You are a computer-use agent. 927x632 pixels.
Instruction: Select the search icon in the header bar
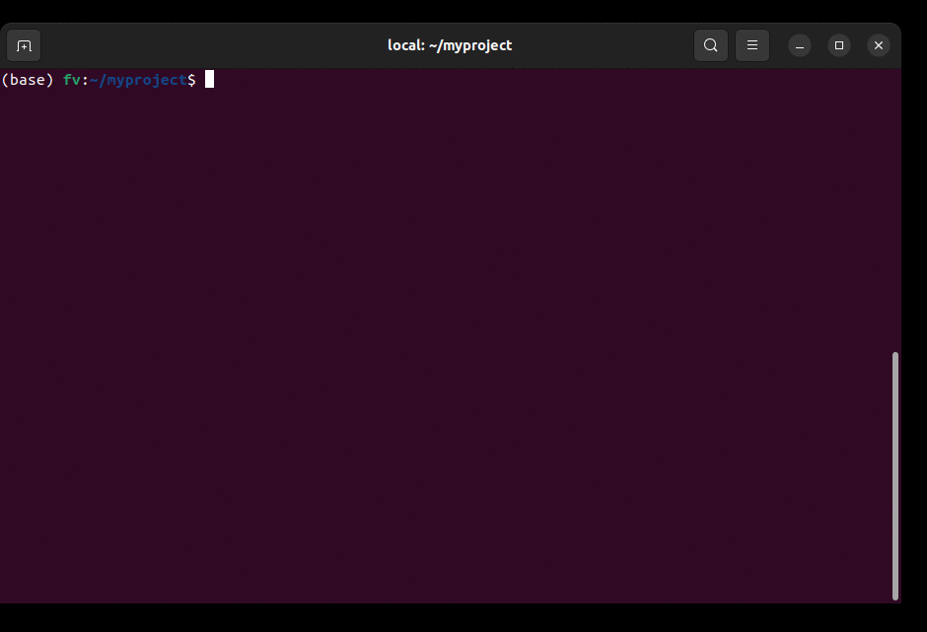(710, 44)
